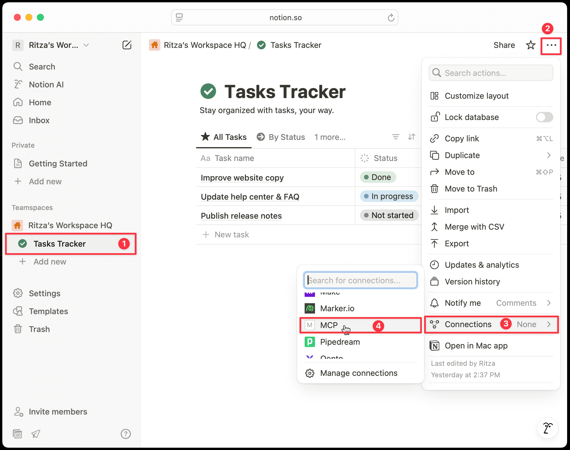Screen dimensions: 570x450
Task: Select Move to
Action: [x=491, y=172]
